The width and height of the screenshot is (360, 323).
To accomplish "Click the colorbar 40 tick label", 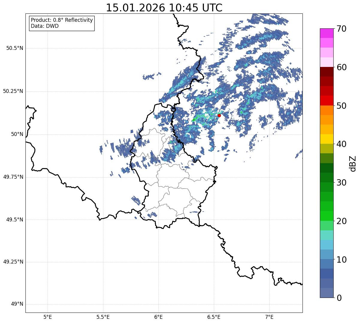I will pyautogui.click(x=341, y=144).
